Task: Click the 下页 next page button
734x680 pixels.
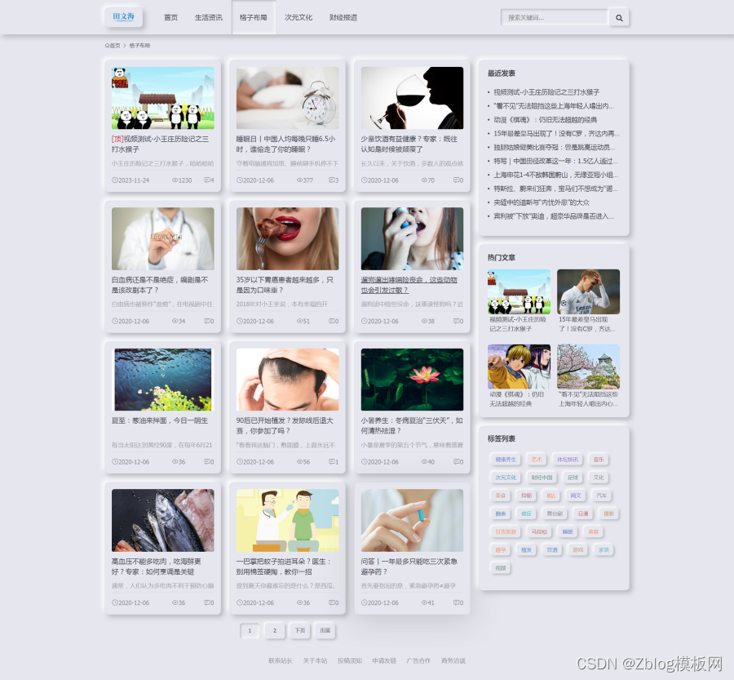Action: (x=300, y=630)
